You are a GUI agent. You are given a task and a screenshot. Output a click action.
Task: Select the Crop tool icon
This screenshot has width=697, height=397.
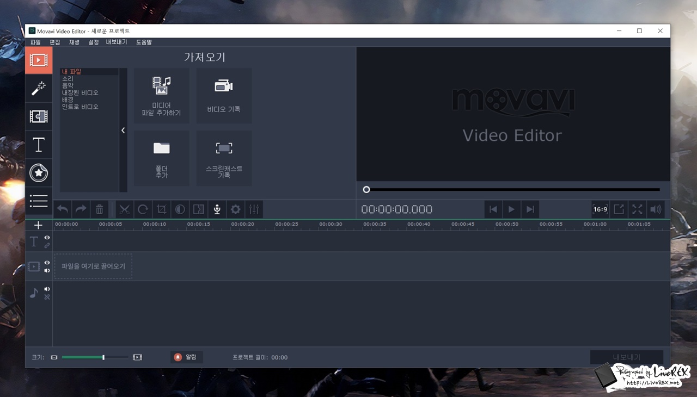[162, 209]
